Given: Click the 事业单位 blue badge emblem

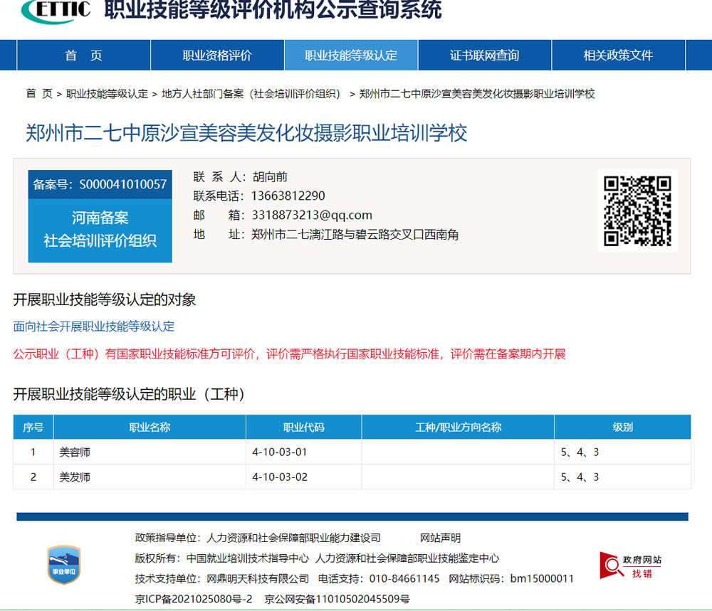Looking at the screenshot, I should point(63,565).
